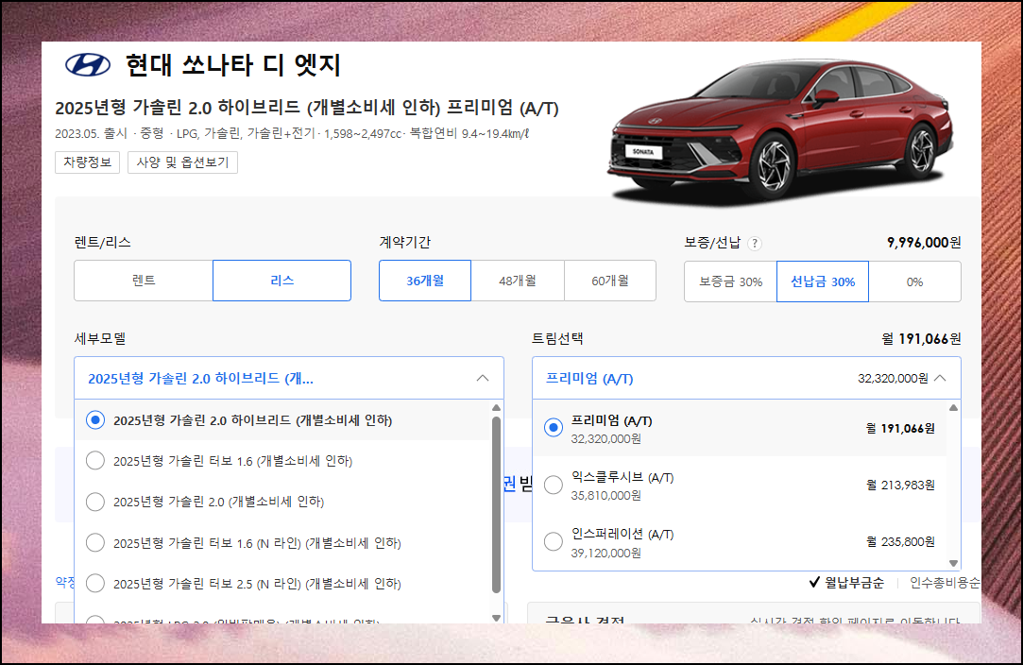Click the 세부모델 dropdown chevron arrow
Screen dimensions: 1023x665
pos(483,378)
